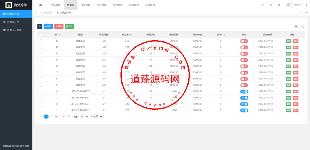Click the LV6 level cell in row ID 11

coord(104,47)
